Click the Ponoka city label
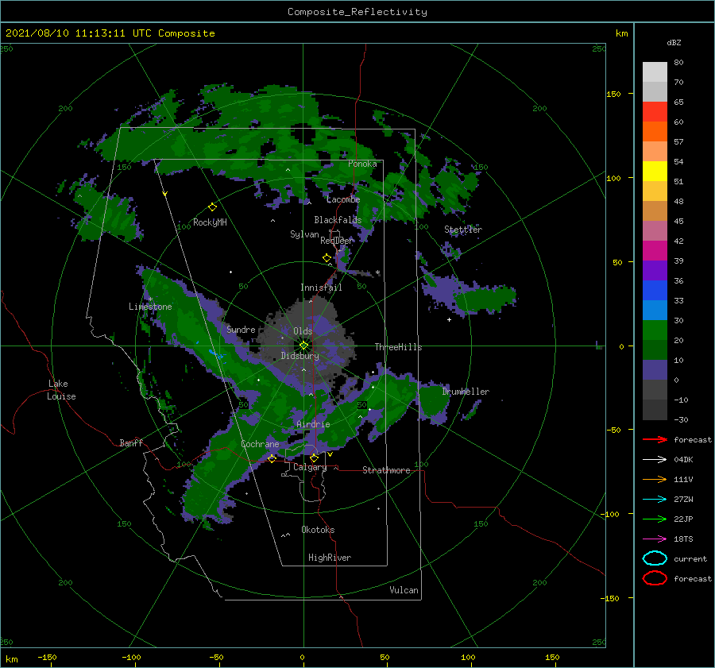Viewport: 715px width, 668px height. coord(362,164)
